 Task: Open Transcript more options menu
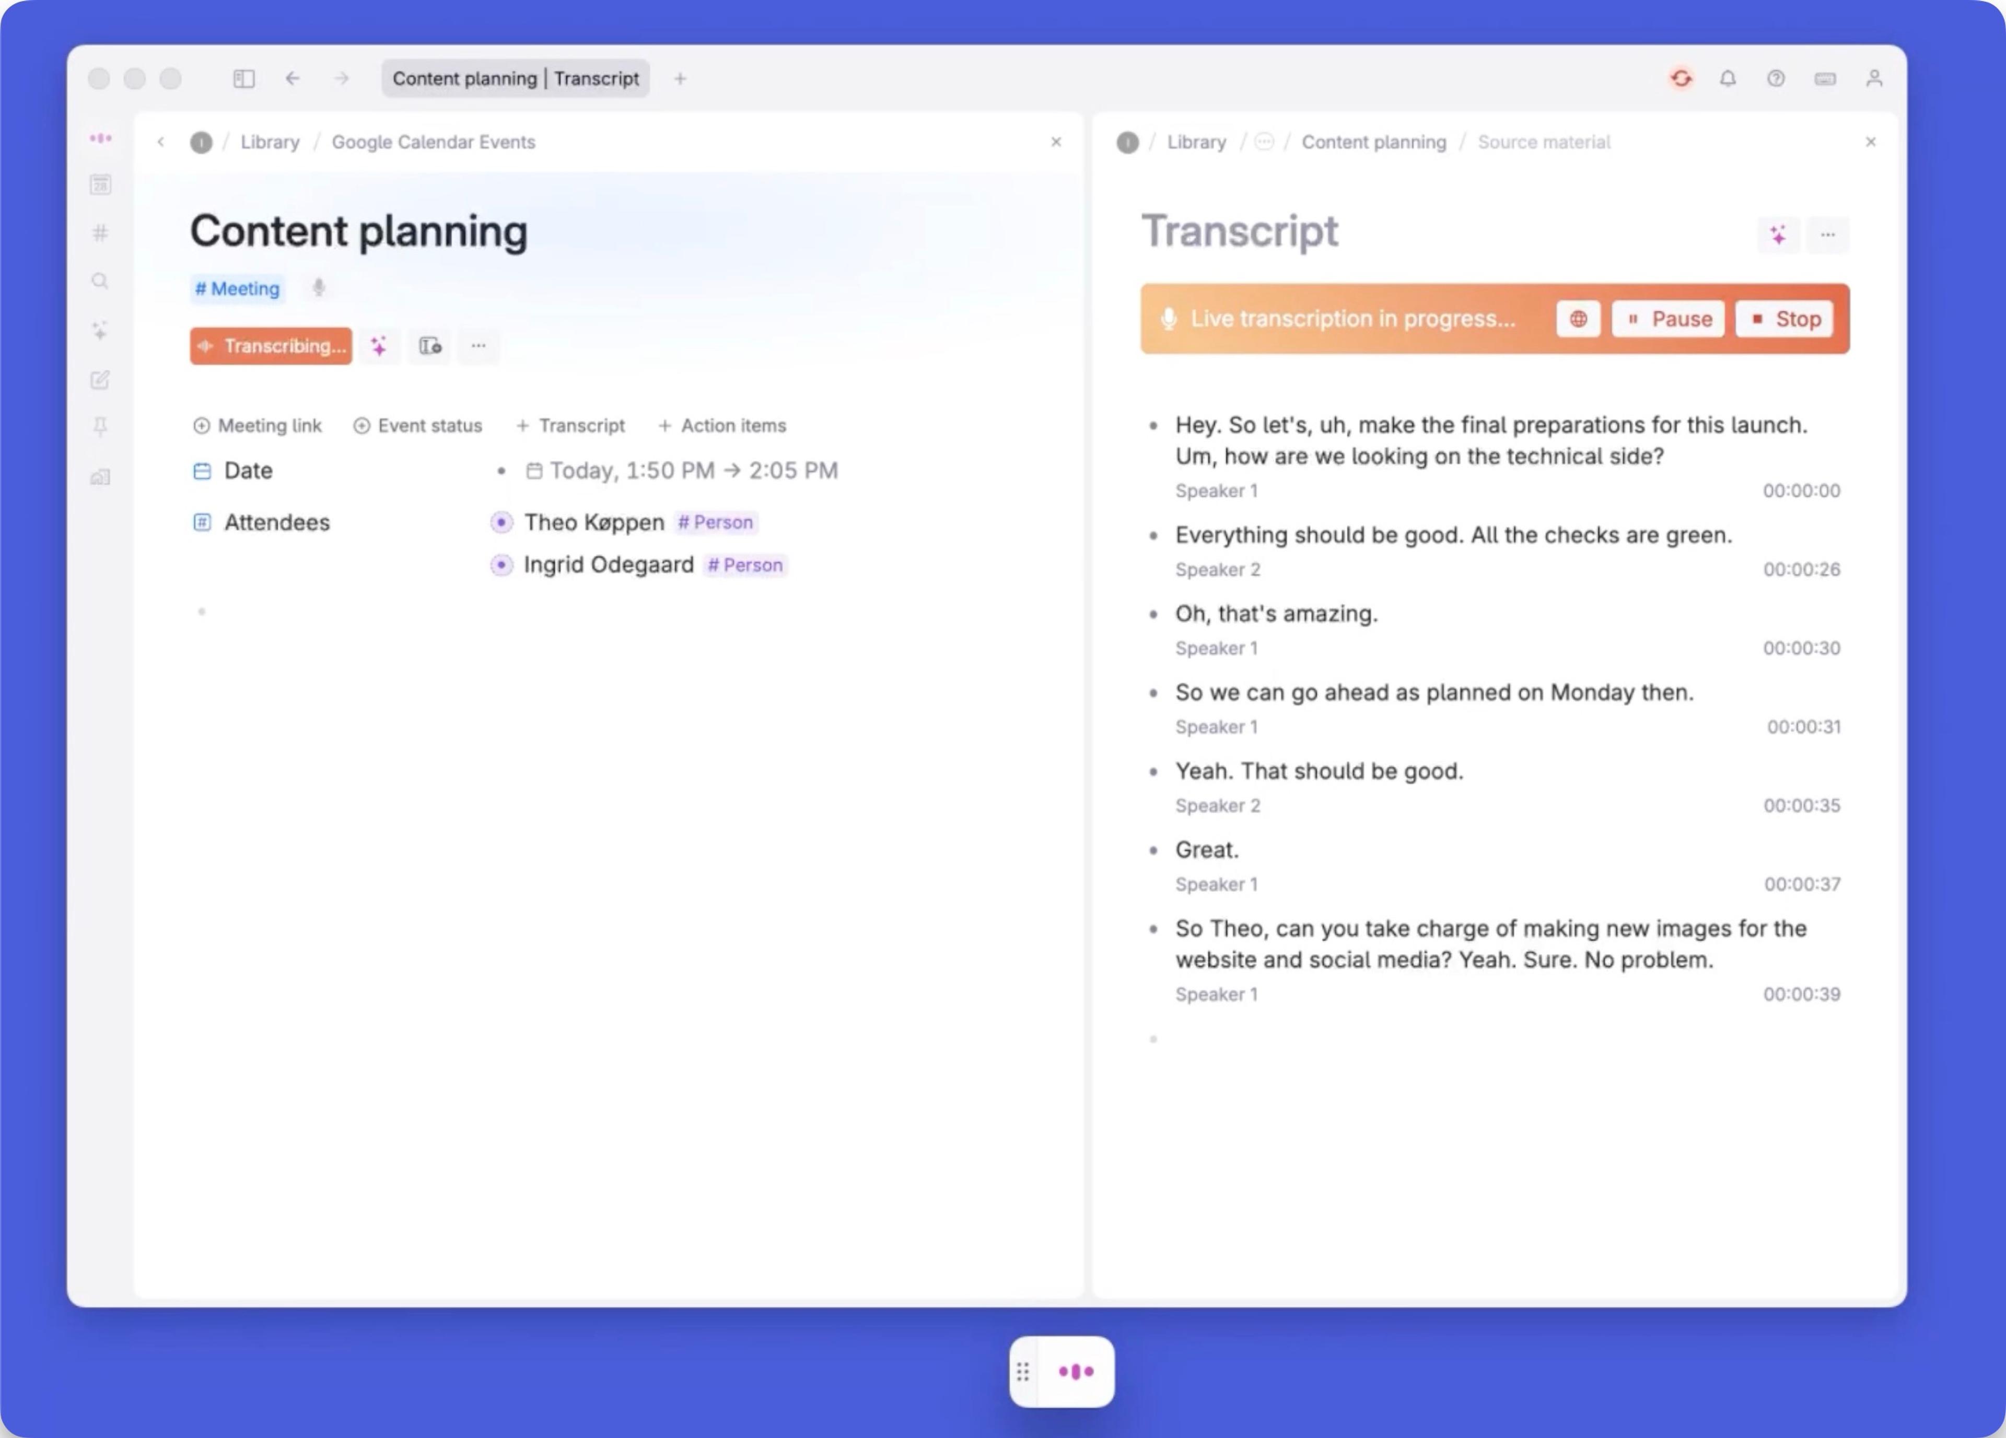(1827, 235)
